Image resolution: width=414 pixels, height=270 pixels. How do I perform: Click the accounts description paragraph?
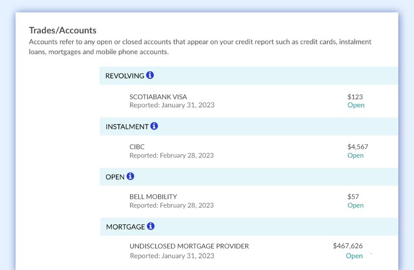point(200,47)
